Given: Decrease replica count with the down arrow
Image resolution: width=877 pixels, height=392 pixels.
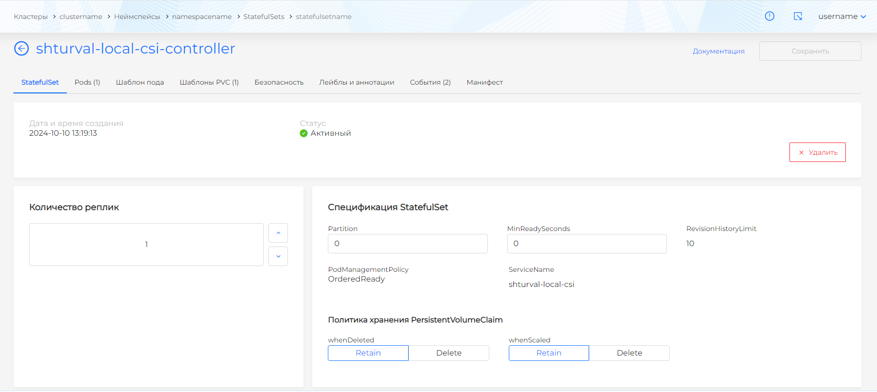Looking at the screenshot, I should pos(278,256).
